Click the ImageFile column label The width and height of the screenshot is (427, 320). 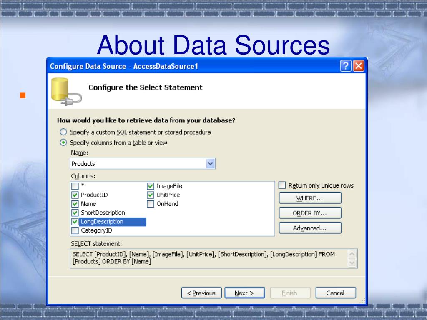169,186
